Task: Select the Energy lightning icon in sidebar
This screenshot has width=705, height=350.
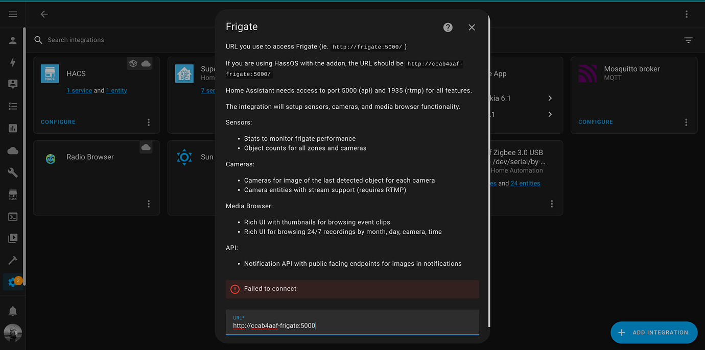Action: pos(13,62)
